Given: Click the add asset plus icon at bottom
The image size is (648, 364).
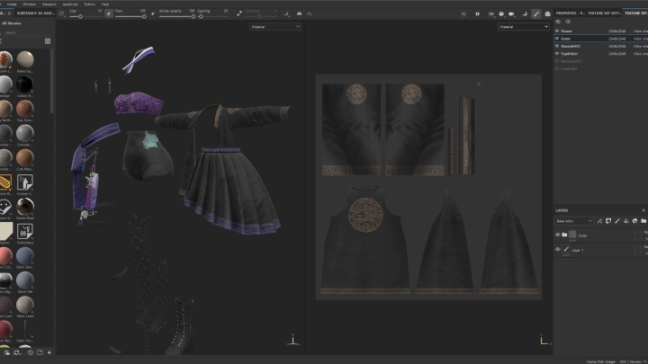Looking at the screenshot, I should point(49,352).
